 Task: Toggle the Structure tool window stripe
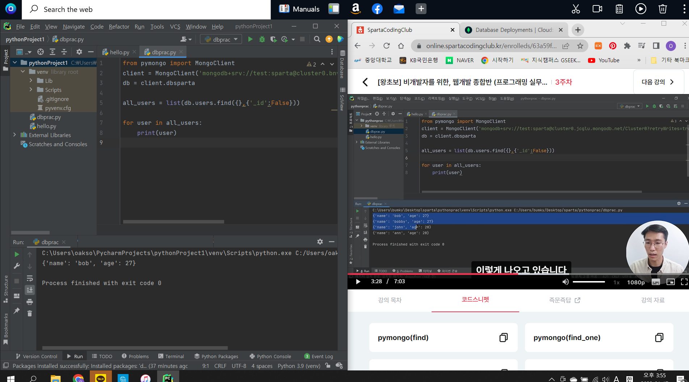pos(5,289)
